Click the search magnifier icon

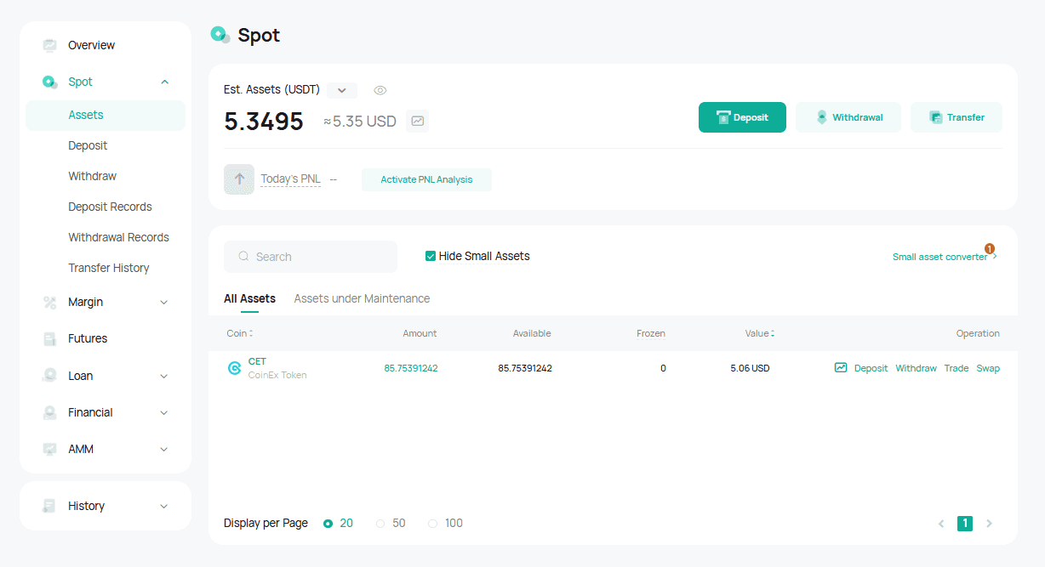(x=244, y=257)
